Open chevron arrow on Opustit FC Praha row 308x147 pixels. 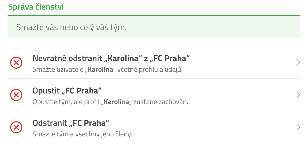298,95
